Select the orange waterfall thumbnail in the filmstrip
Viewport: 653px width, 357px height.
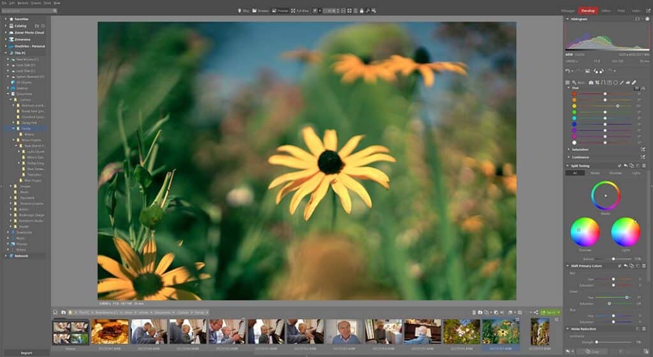pyautogui.click(x=539, y=332)
